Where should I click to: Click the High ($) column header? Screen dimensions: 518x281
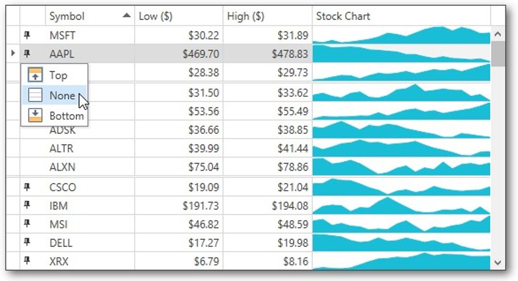246,16
